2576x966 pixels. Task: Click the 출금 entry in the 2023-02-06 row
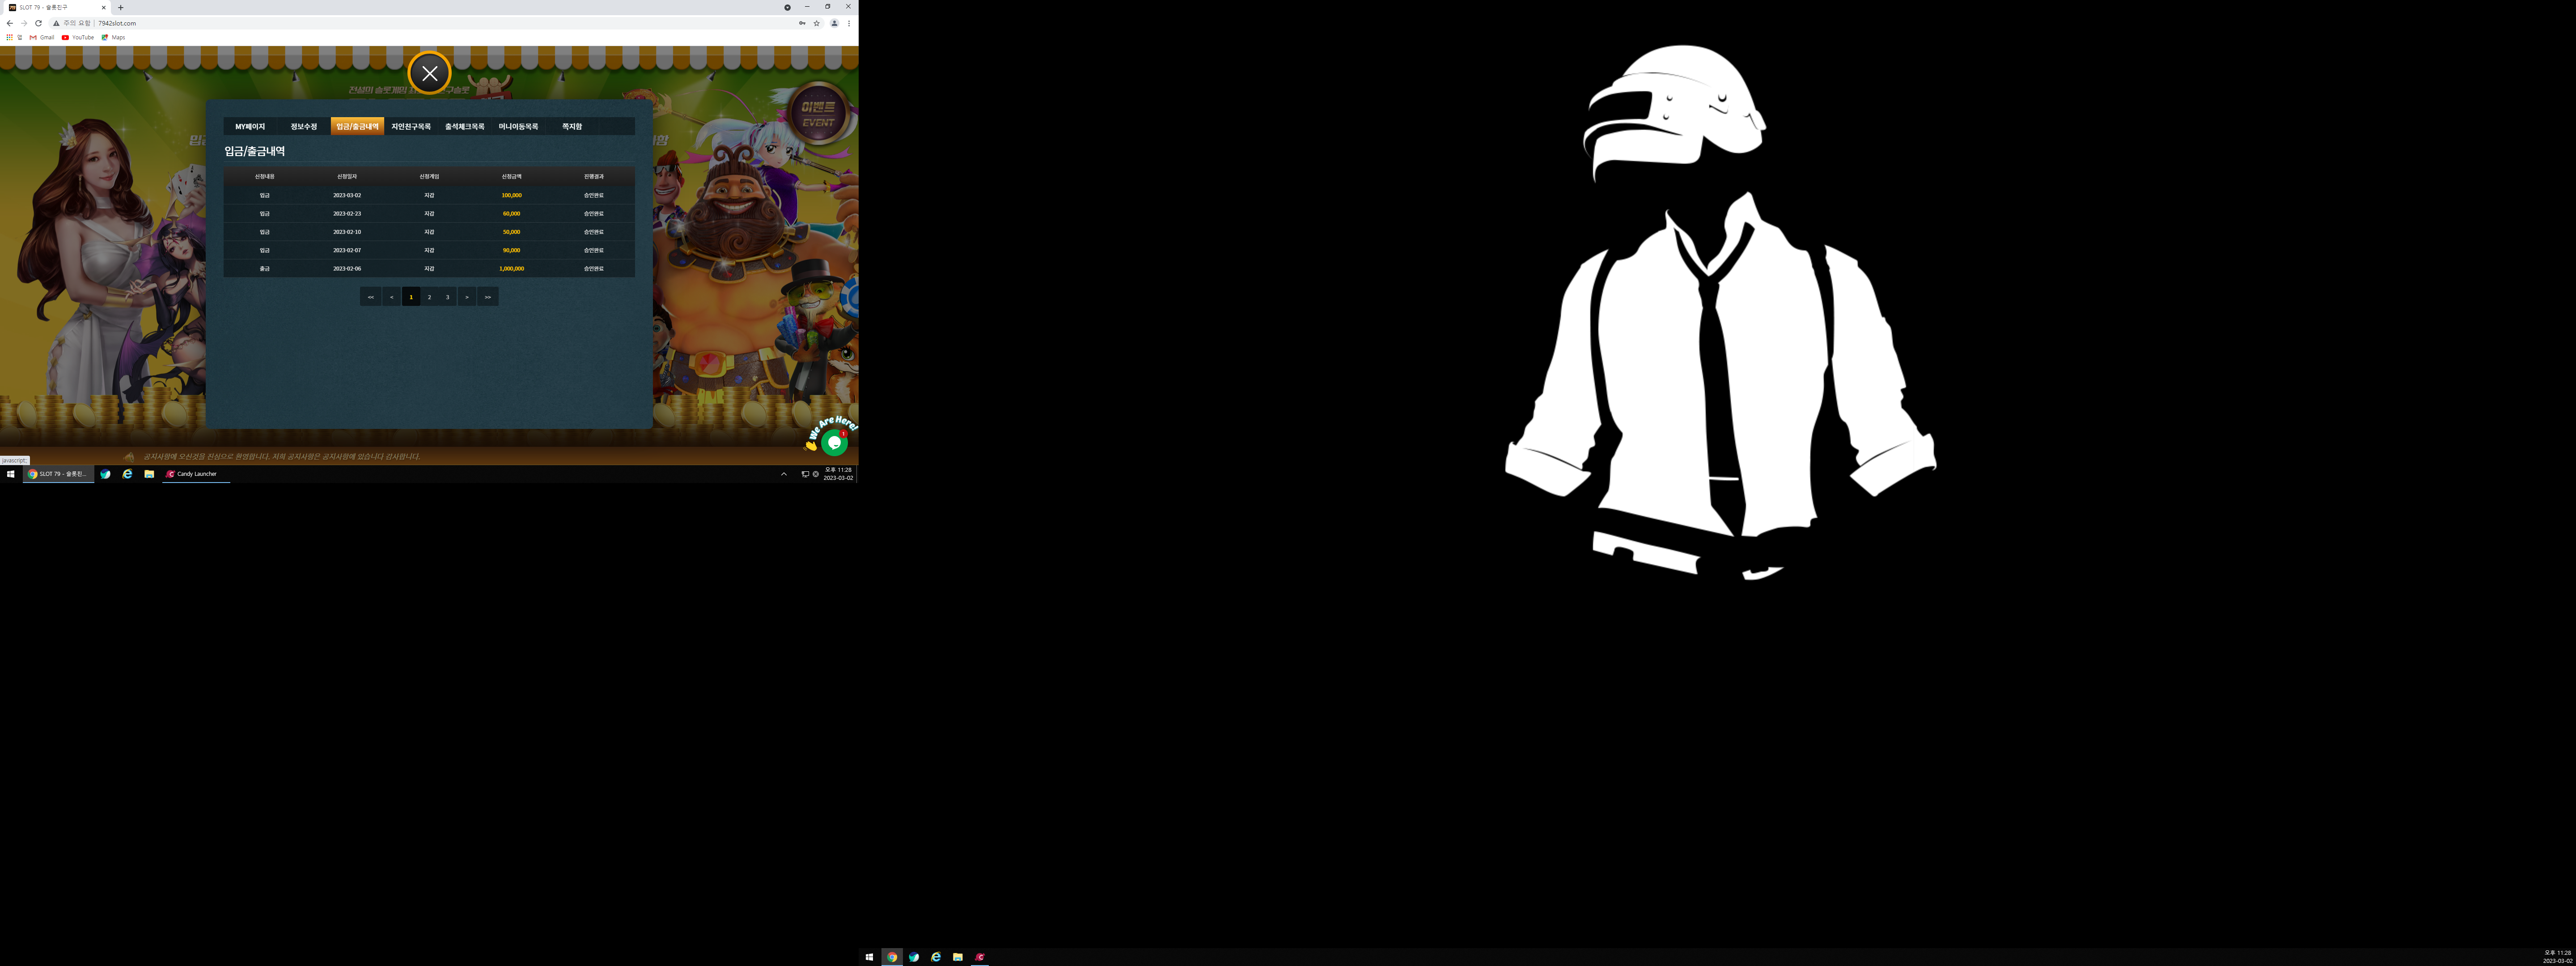[x=265, y=269]
